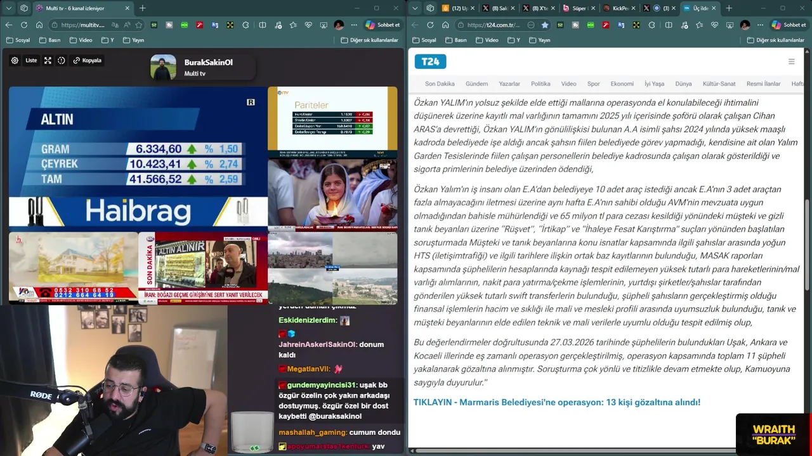Select the Pariteler channel video tile
Image resolution: width=812 pixels, height=456 pixels.
pyautogui.click(x=332, y=122)
